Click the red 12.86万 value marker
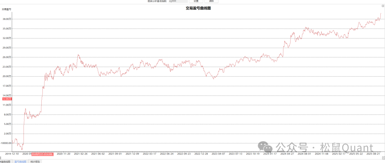Image resolution: width=385 pixels, height=163 pixels. pyautogui.click(x=7, y=99)
